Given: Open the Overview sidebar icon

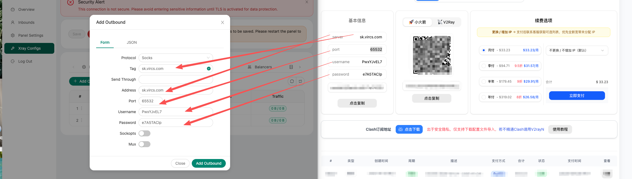Looking at the screenshot, I should tap(13, 9).
